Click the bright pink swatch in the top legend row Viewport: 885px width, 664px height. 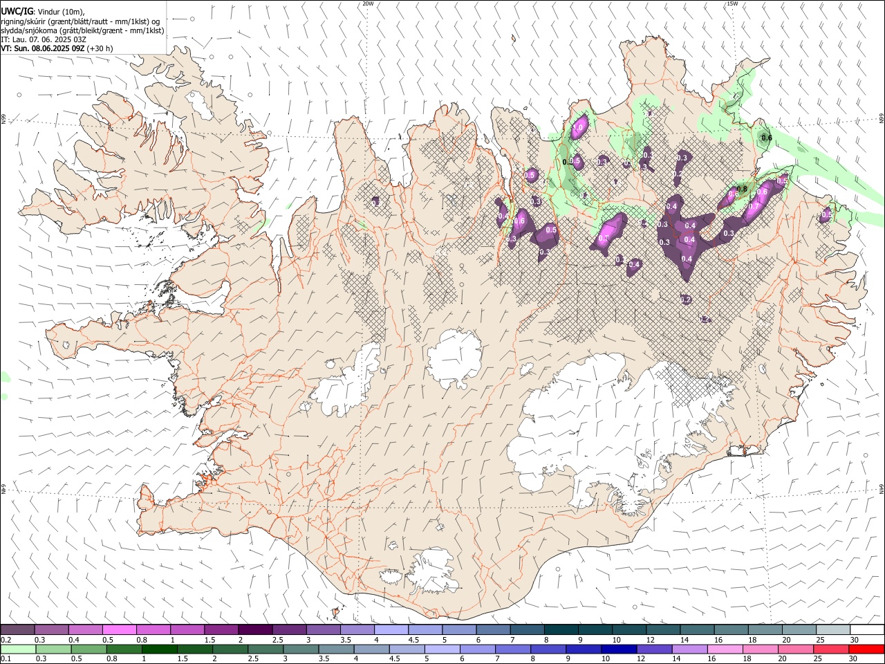(119, 630)
